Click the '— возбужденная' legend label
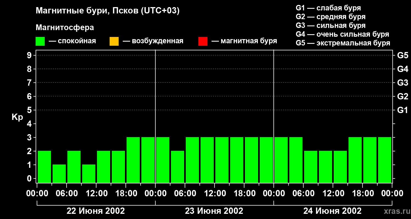Screen dimensions: 411x219 pos(153,41)
